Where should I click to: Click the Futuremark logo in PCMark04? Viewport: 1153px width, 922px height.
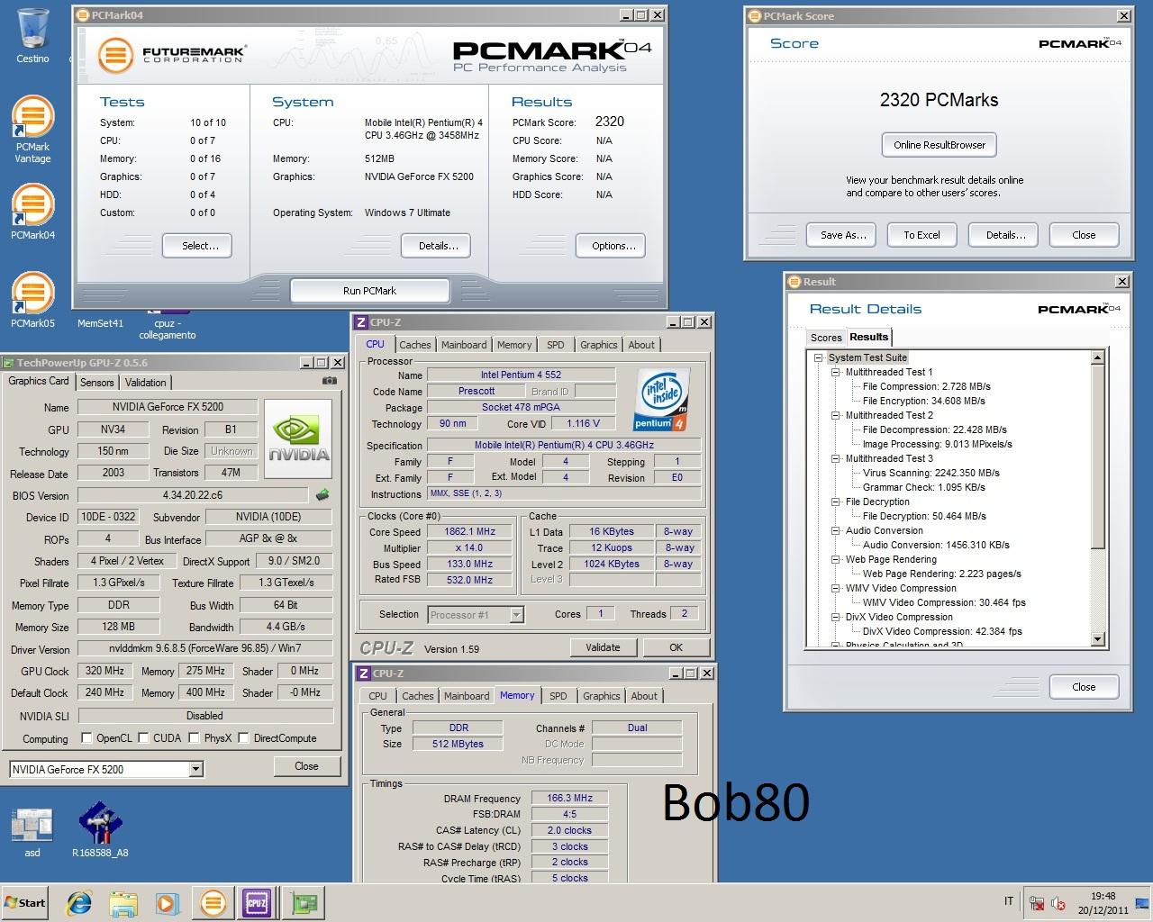(171, 55)
